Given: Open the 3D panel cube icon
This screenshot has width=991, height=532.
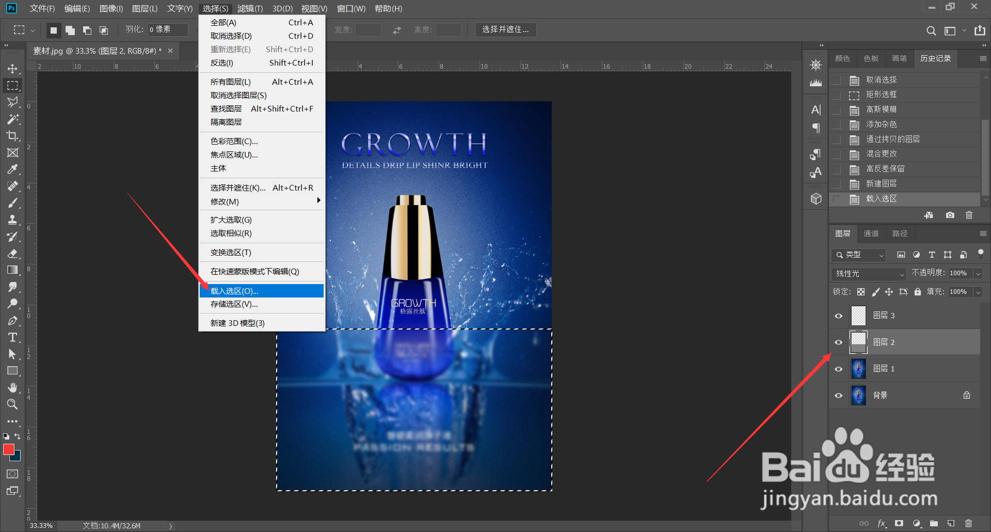Looking at the screenshot, I should (816, 199).
